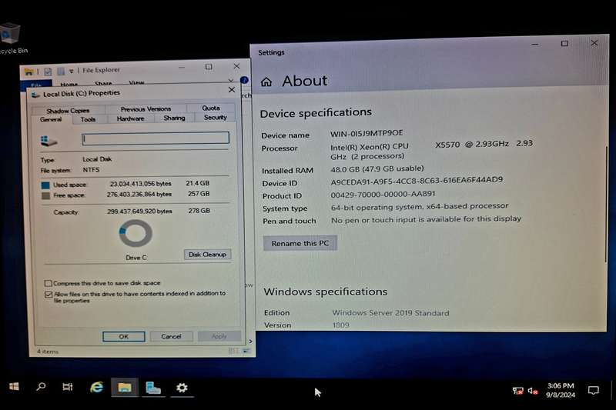
Task: Click Cancel in the Properties dialog
Action: pos(171,336)
